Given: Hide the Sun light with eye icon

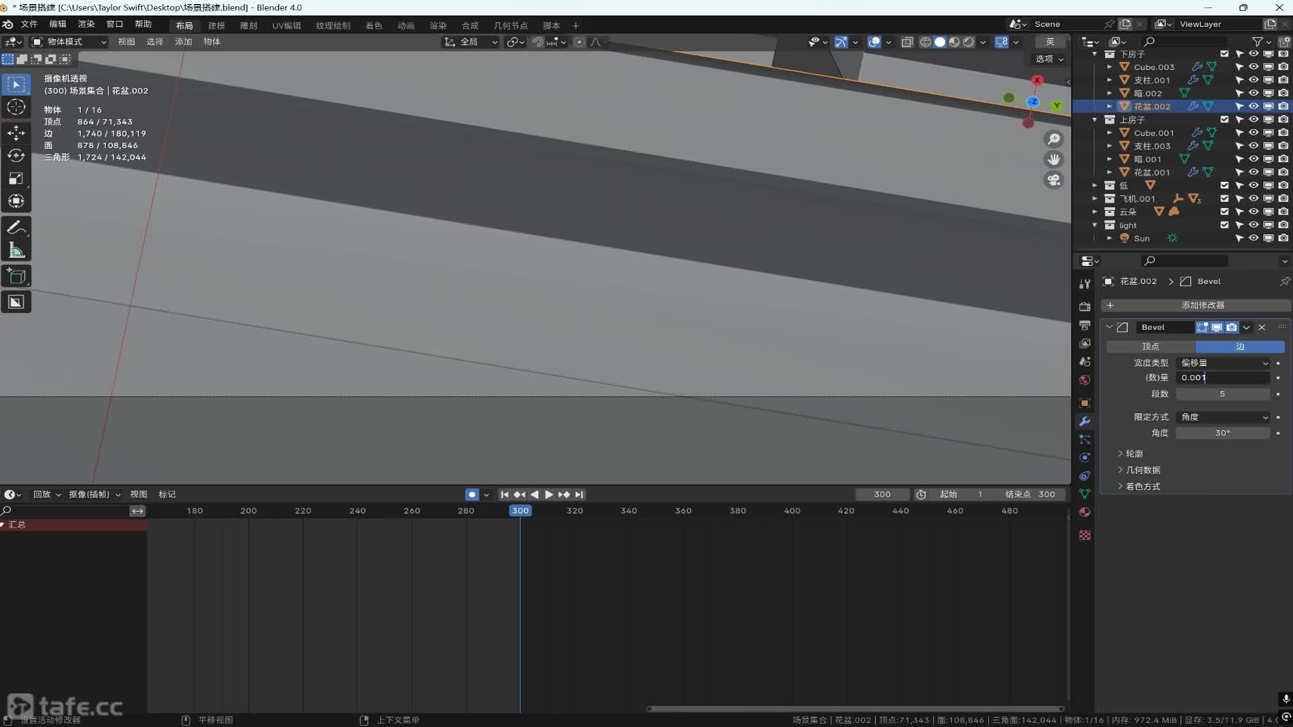Looking at the screenshot, I should [1253, 238].
